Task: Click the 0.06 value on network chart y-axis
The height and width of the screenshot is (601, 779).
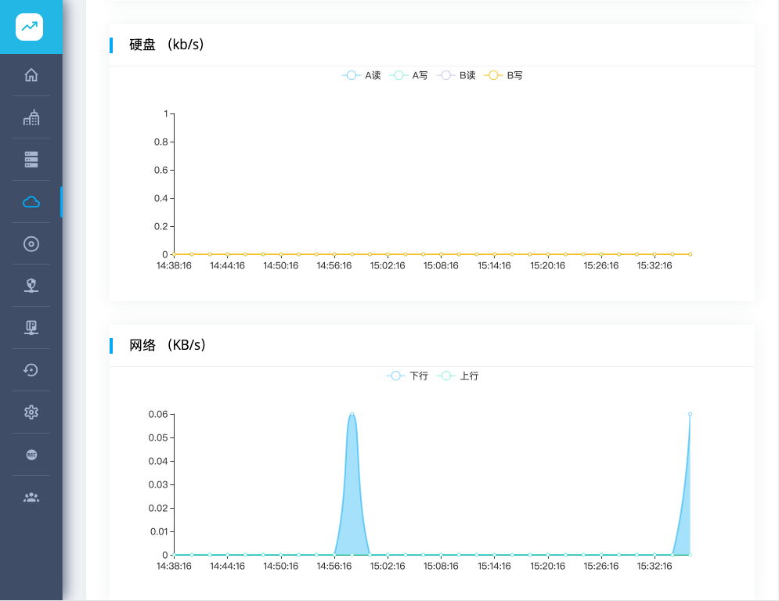Action: pyautogui.click(x=158, y=414)
